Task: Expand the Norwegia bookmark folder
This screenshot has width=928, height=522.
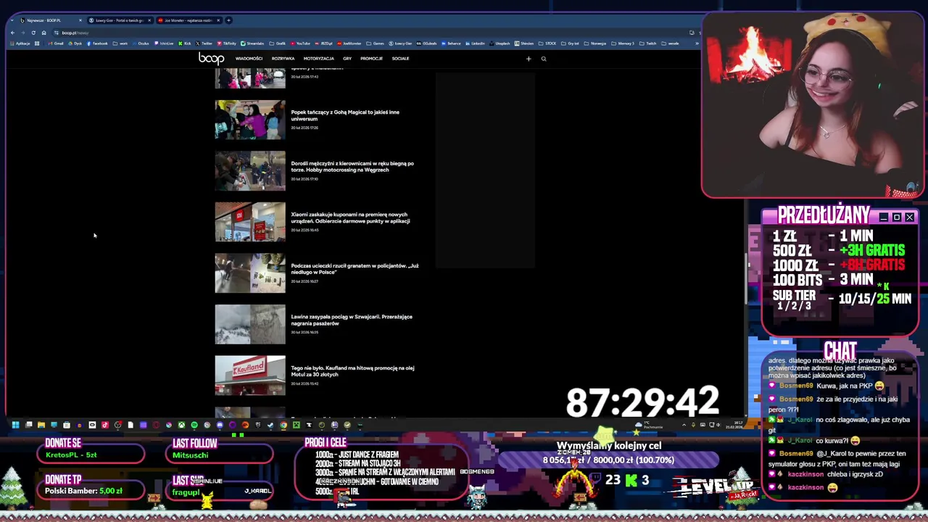Action: (595, 43)
